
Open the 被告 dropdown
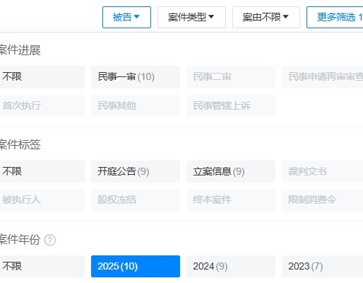tap(126, 17)
